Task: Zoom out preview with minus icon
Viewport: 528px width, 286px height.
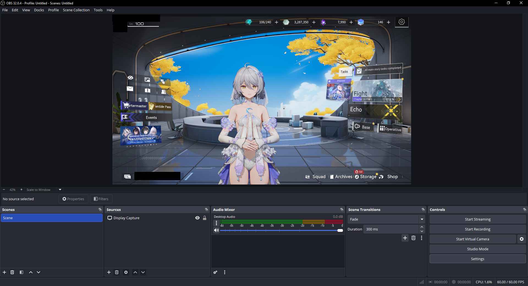Action: pyautogui.click(x=4, y=190)
